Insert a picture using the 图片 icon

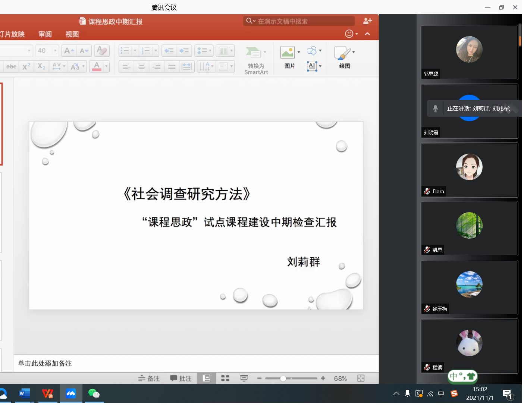pos(288,53)
